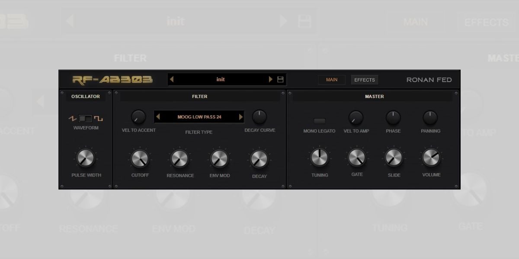Click the Resonance knob

(x=179, y=159)
